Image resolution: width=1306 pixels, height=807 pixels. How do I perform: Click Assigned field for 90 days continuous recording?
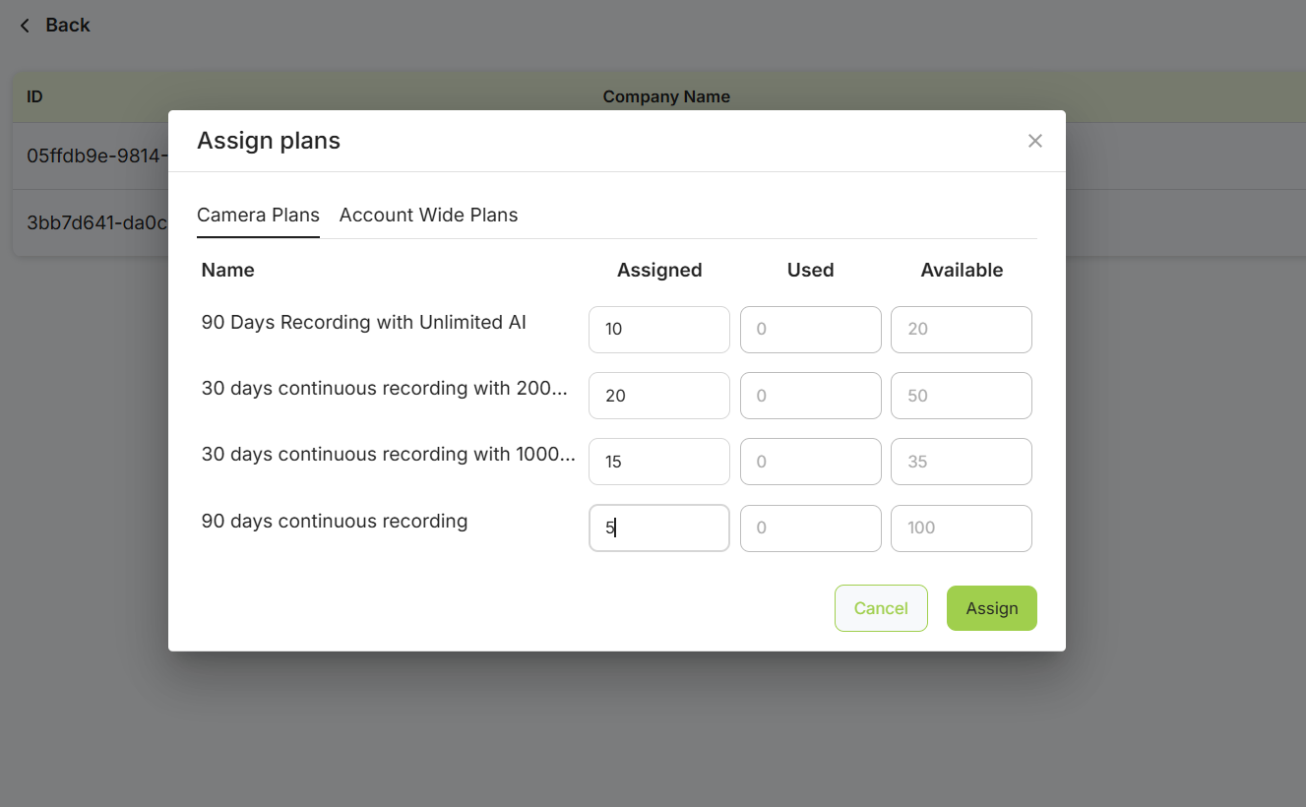click(x=658, y=528)
